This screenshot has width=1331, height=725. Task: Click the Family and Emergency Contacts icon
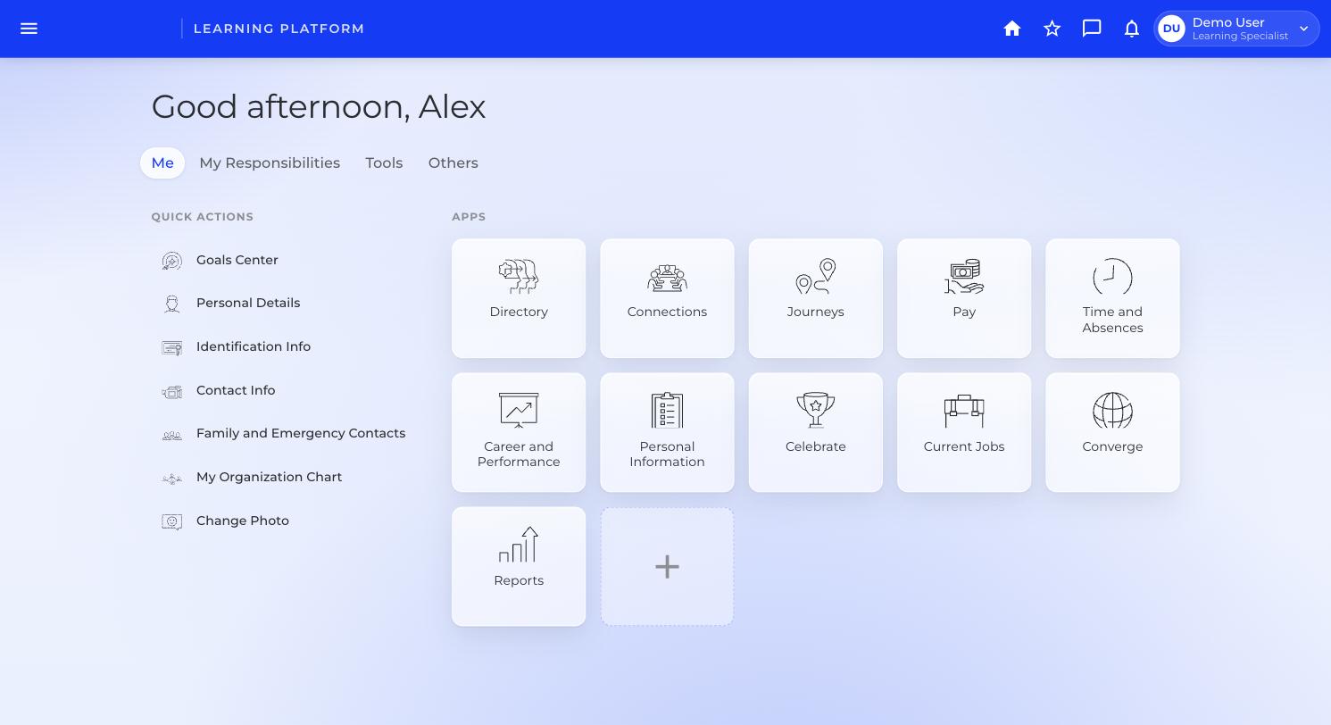click(172, 434)
